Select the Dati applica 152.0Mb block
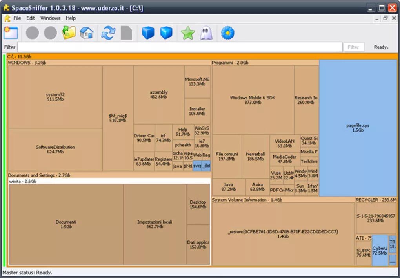Viewport: 400px width, 278px height. pyautogui.click(x=198, y=245)
